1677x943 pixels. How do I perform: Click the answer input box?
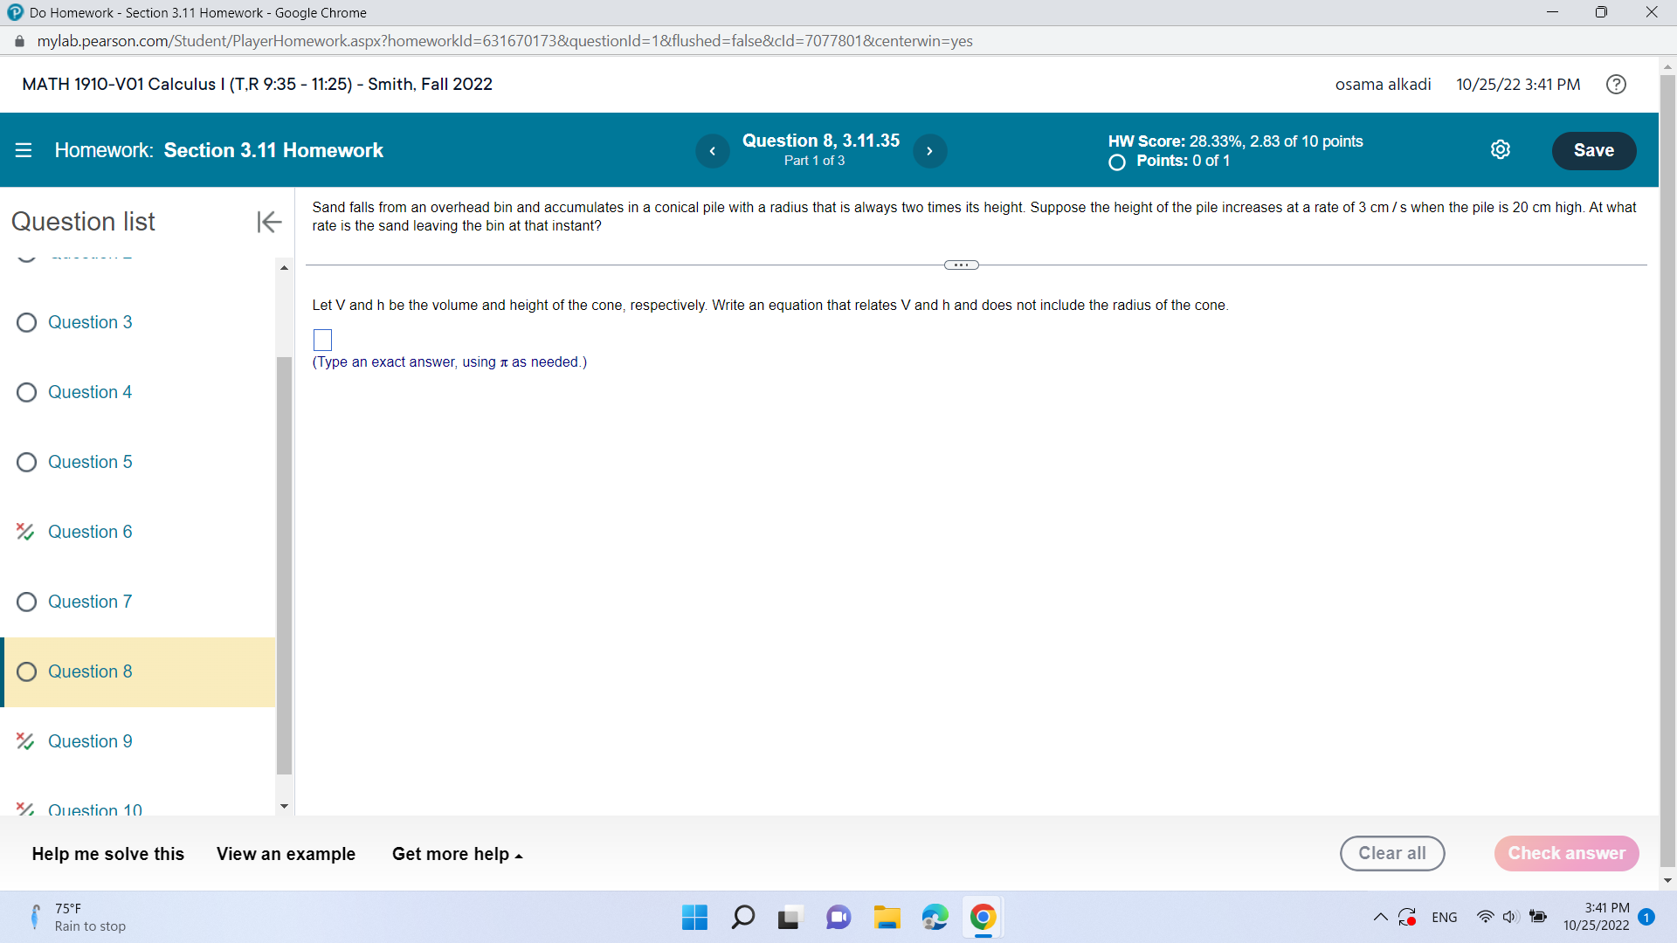click(322, 340)
